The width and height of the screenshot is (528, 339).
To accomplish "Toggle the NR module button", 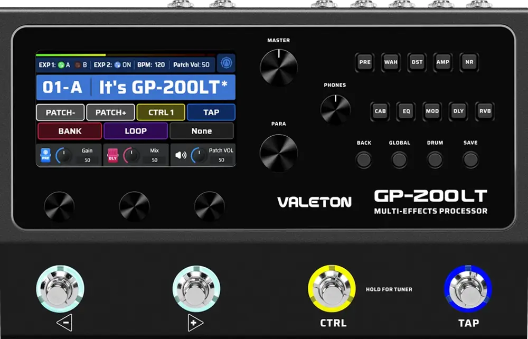I will tap(469, 62).
